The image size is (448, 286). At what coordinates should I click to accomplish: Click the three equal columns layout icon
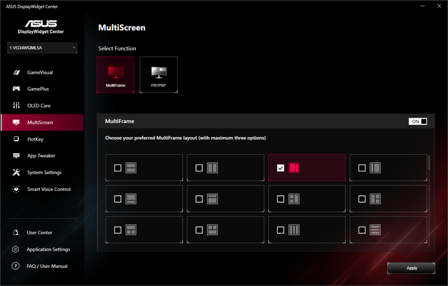(294, 230)
